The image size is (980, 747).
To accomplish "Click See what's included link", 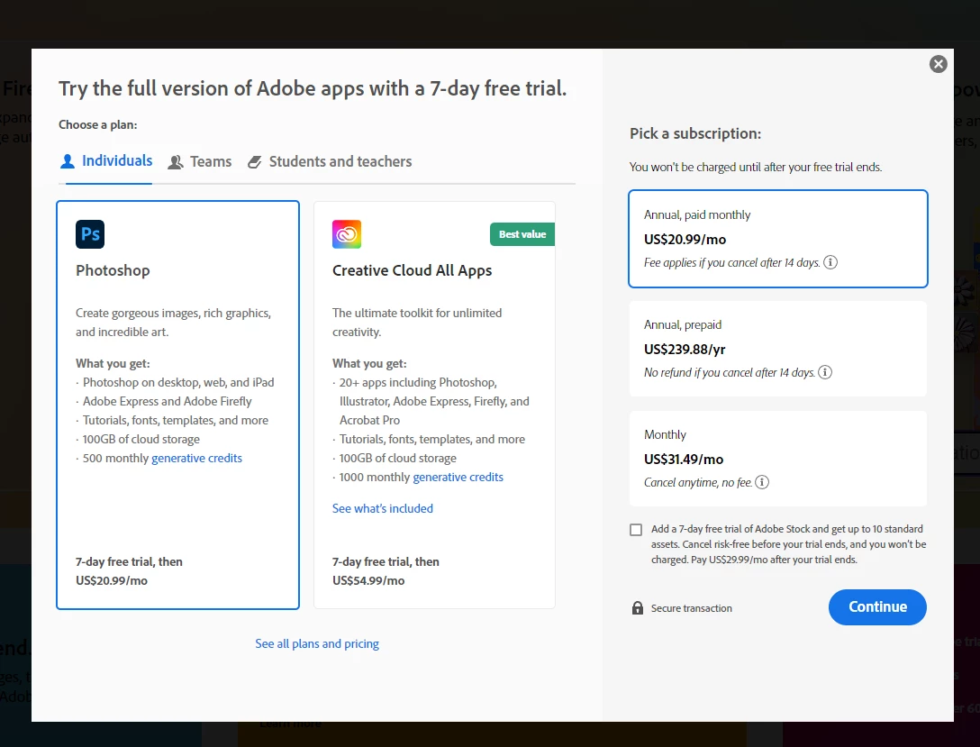I will coord(383,509).
